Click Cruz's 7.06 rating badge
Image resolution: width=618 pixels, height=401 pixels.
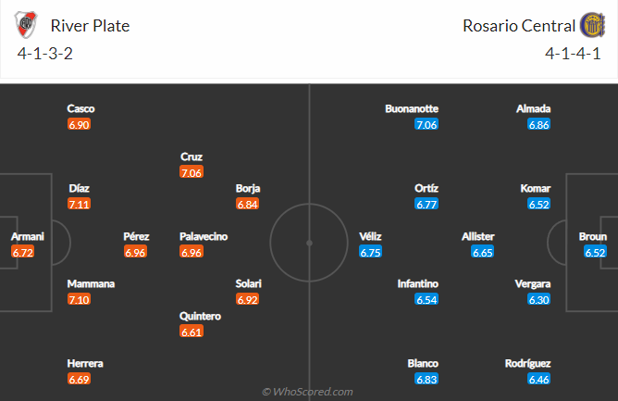[192, 172]
